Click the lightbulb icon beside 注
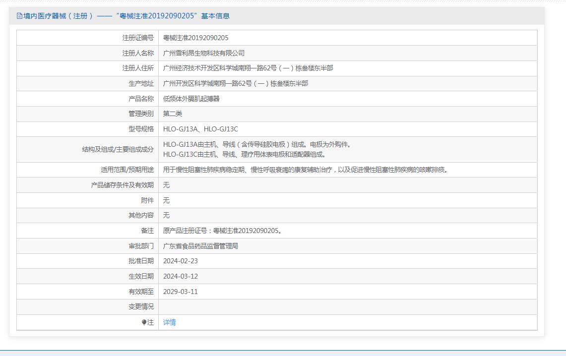 pyautogui.click(x=144, y=322)
